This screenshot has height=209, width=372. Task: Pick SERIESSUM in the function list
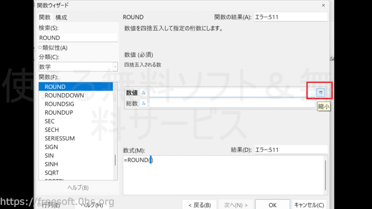click(x=60, y=138)
